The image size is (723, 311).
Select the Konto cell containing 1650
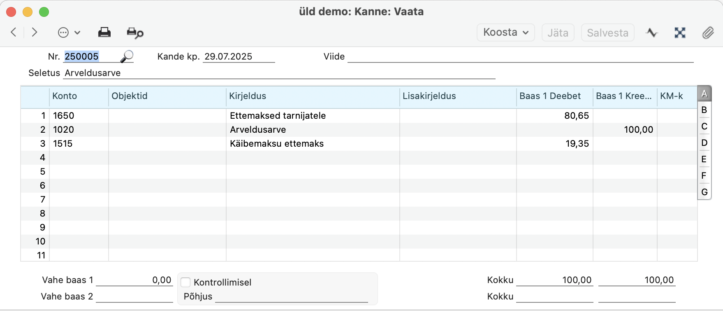click(79, 116)
